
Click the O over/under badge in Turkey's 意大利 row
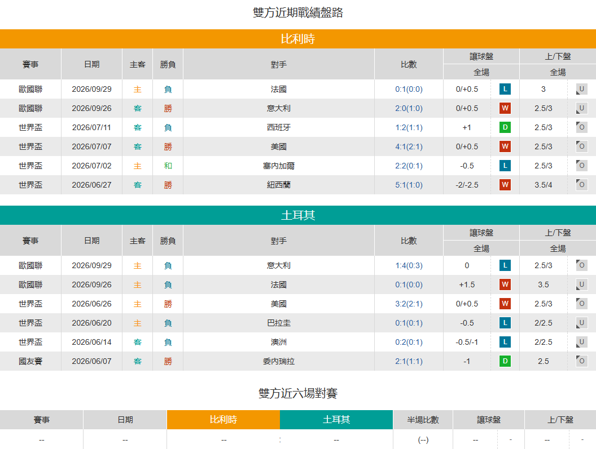pyautogui.click(x=581, y=265)
